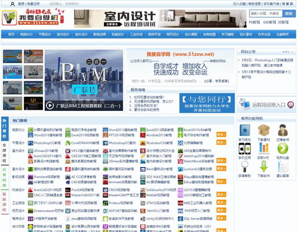Screen dimensions: 298x232
Task: Click the 加入收藏 link
Action: 239,4
